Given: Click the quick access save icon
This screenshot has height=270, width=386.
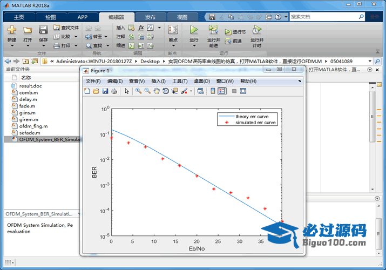Looking at the screenshot, I should pyautogui.click(x=212, y=17).
